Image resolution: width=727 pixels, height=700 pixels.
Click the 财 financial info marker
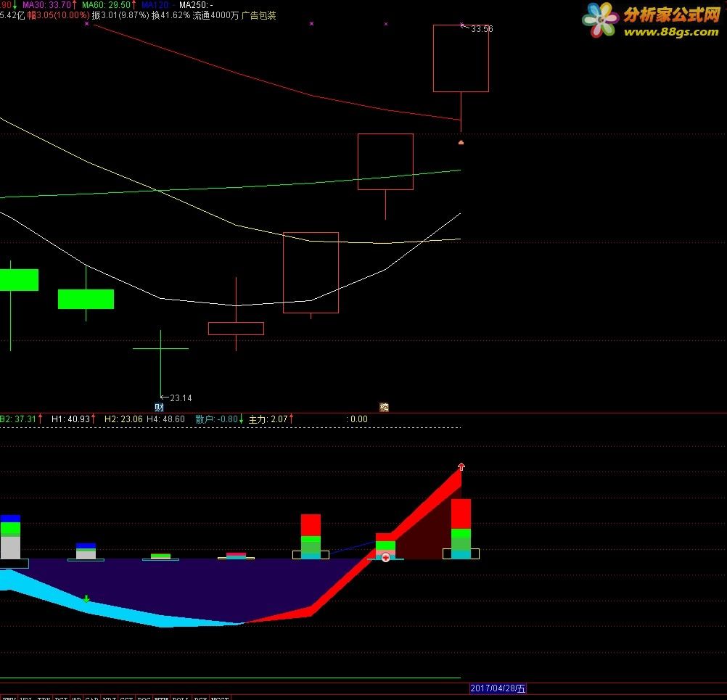(159, 408)
